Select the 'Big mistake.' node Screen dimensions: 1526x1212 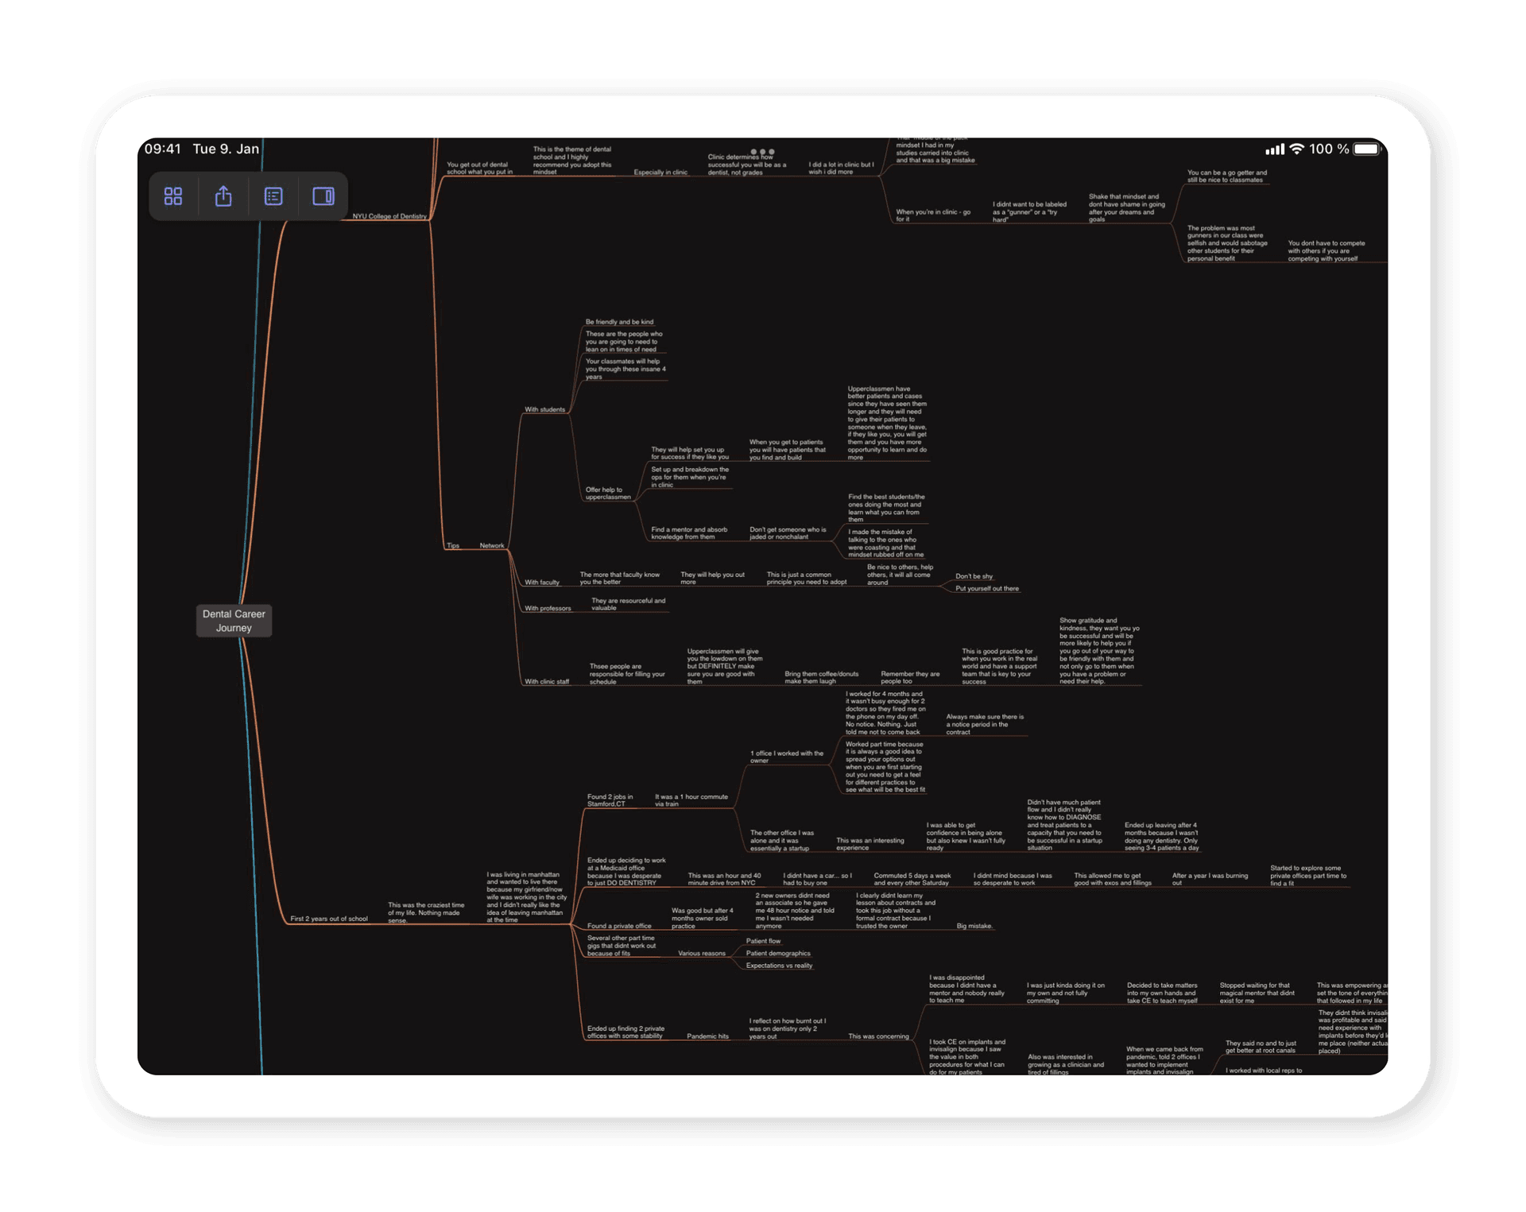coord(974,926)
